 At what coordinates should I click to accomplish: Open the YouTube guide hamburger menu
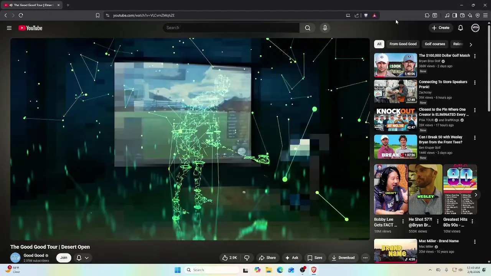click(9, 28)
